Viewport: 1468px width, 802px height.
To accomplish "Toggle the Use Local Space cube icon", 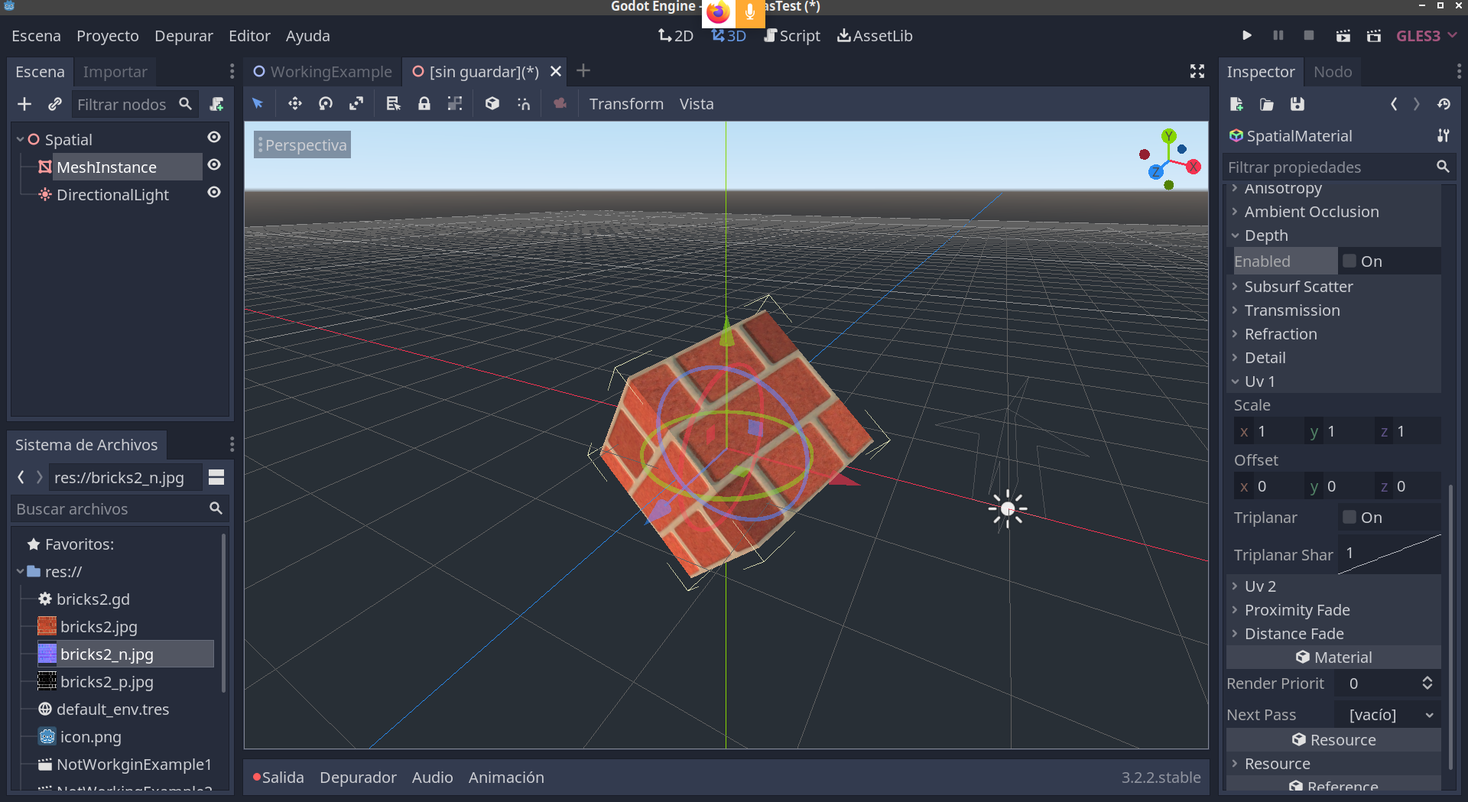I will (492, 104).
